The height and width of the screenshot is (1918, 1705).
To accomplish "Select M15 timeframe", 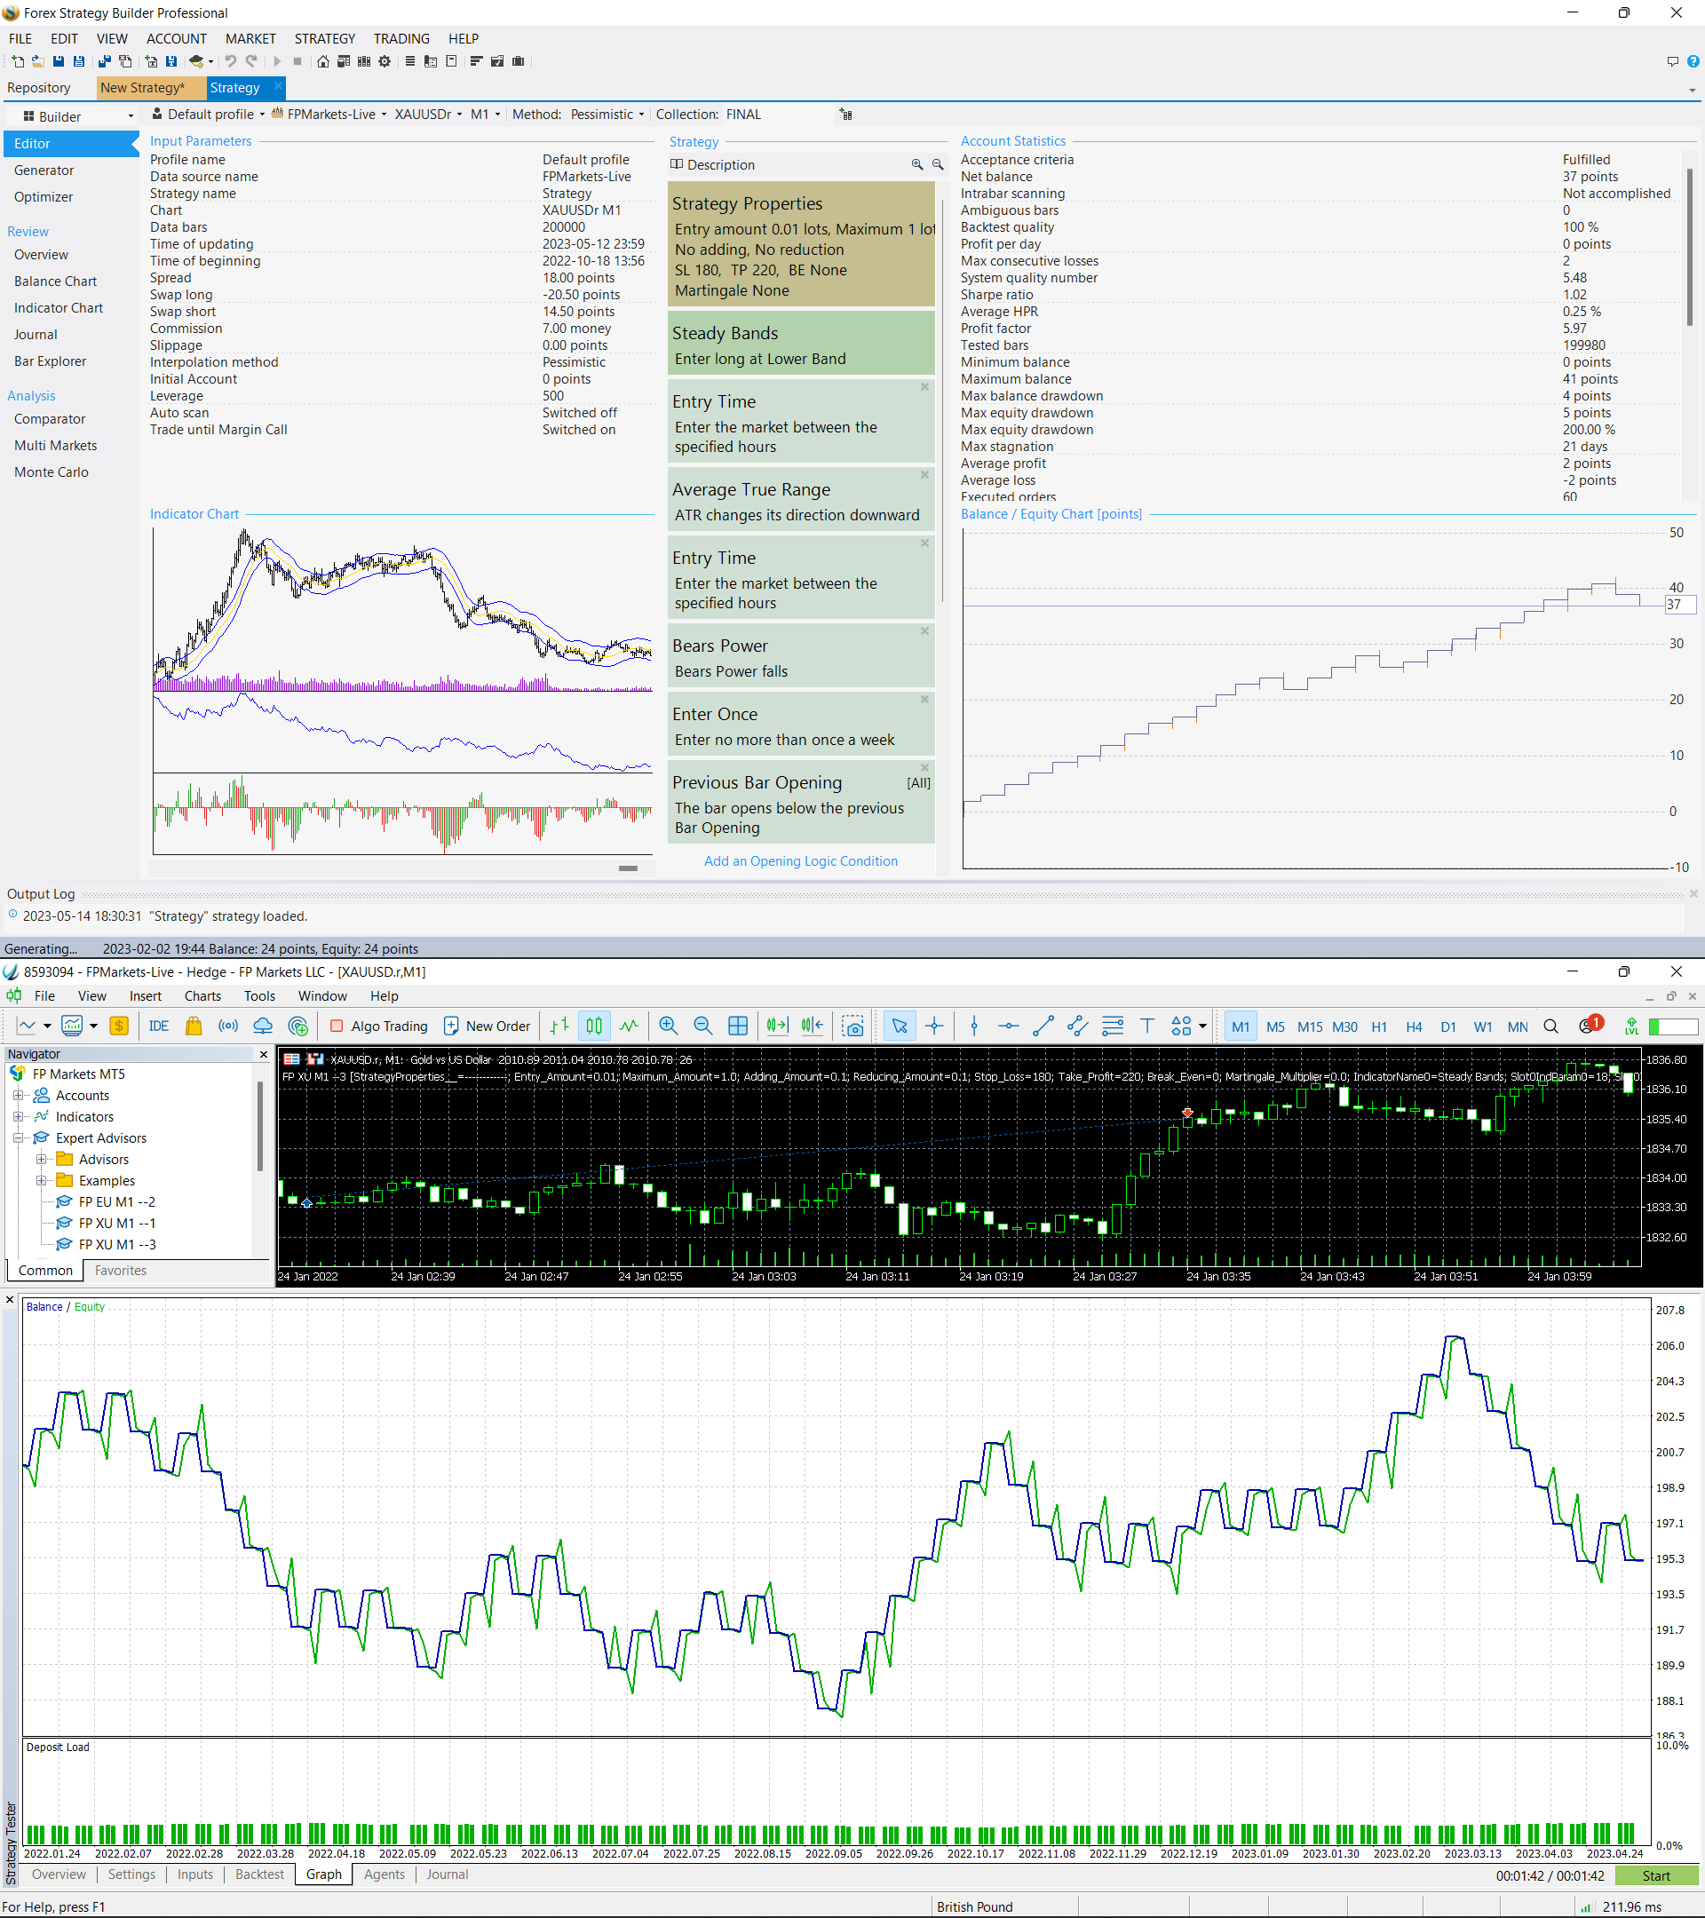I will coord(1310,1026).
